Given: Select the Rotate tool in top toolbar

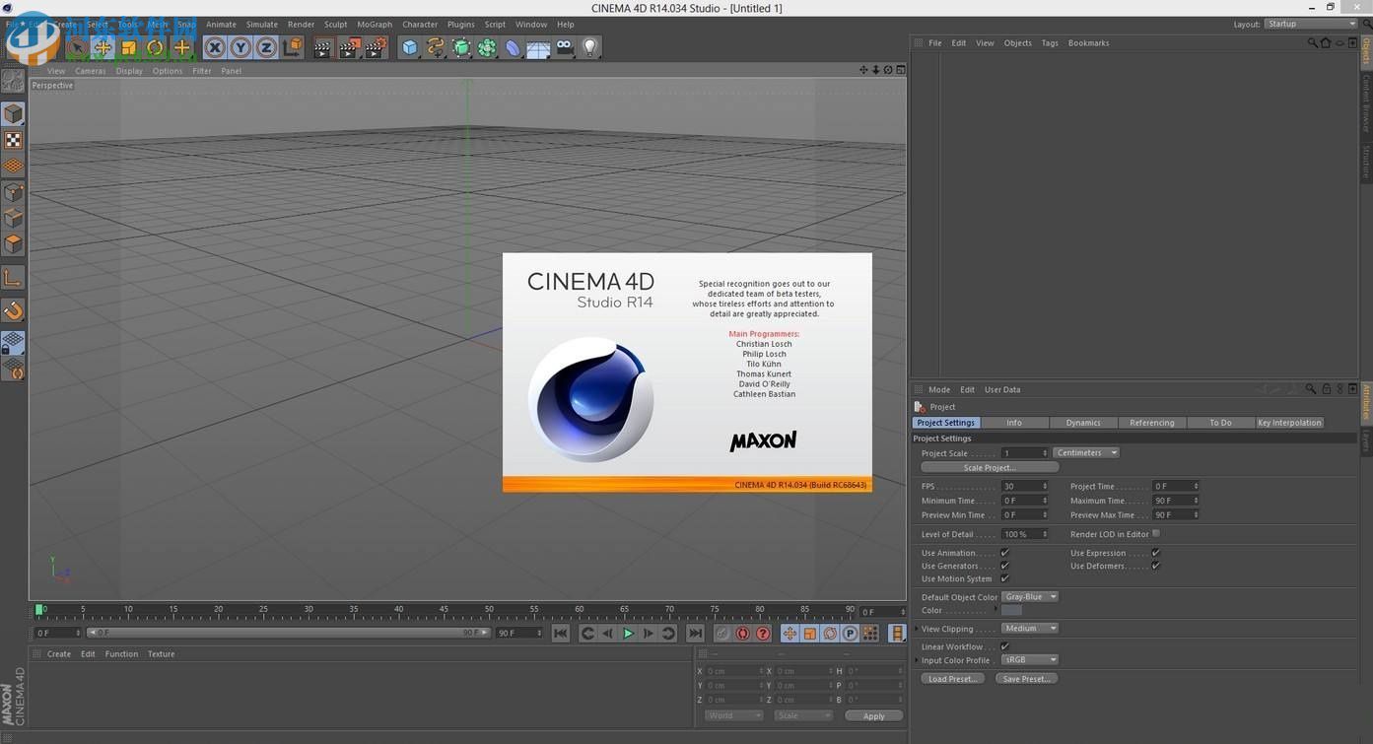Looking at the screenshot, I should click(x=155, y=47).
